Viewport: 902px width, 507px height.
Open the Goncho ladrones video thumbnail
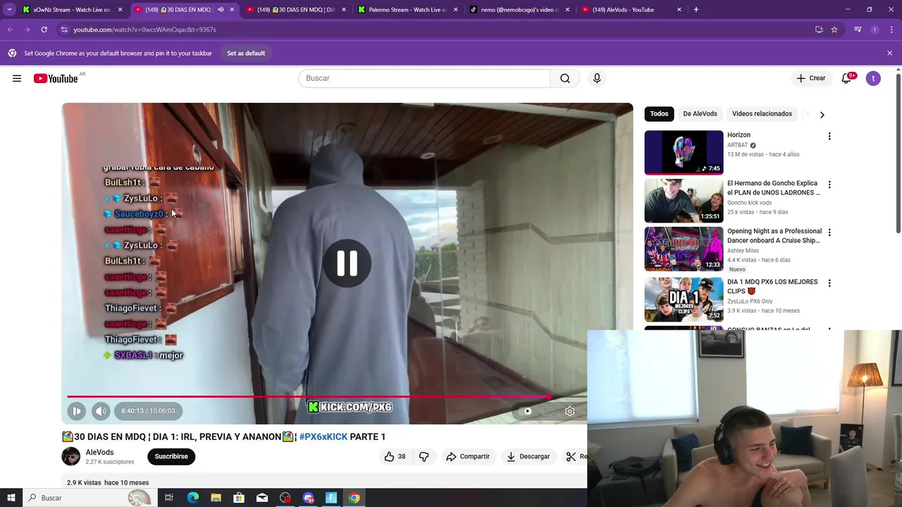point(684,201)
